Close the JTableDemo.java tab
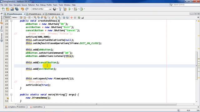This screenshot has height=112, width=200. coord(62,14)
